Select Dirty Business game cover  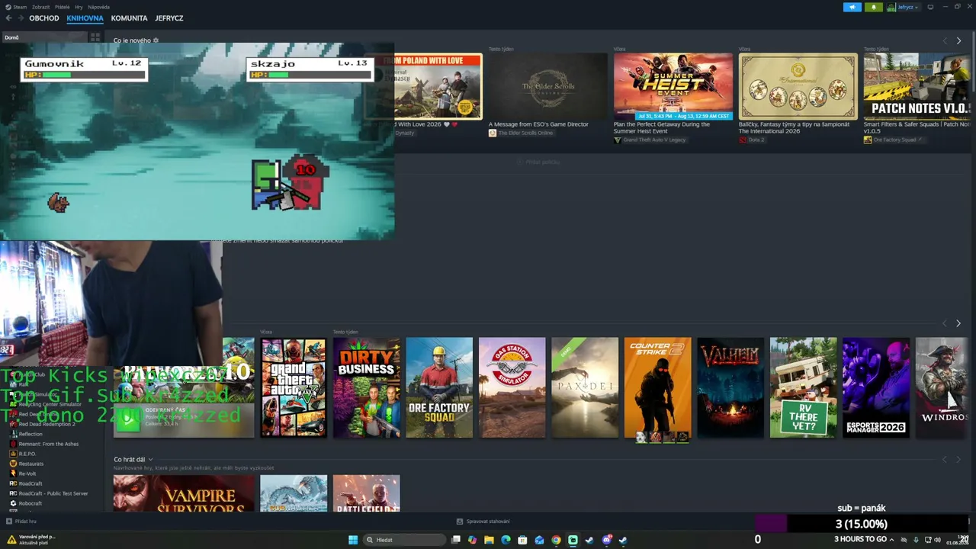[367, 387]
